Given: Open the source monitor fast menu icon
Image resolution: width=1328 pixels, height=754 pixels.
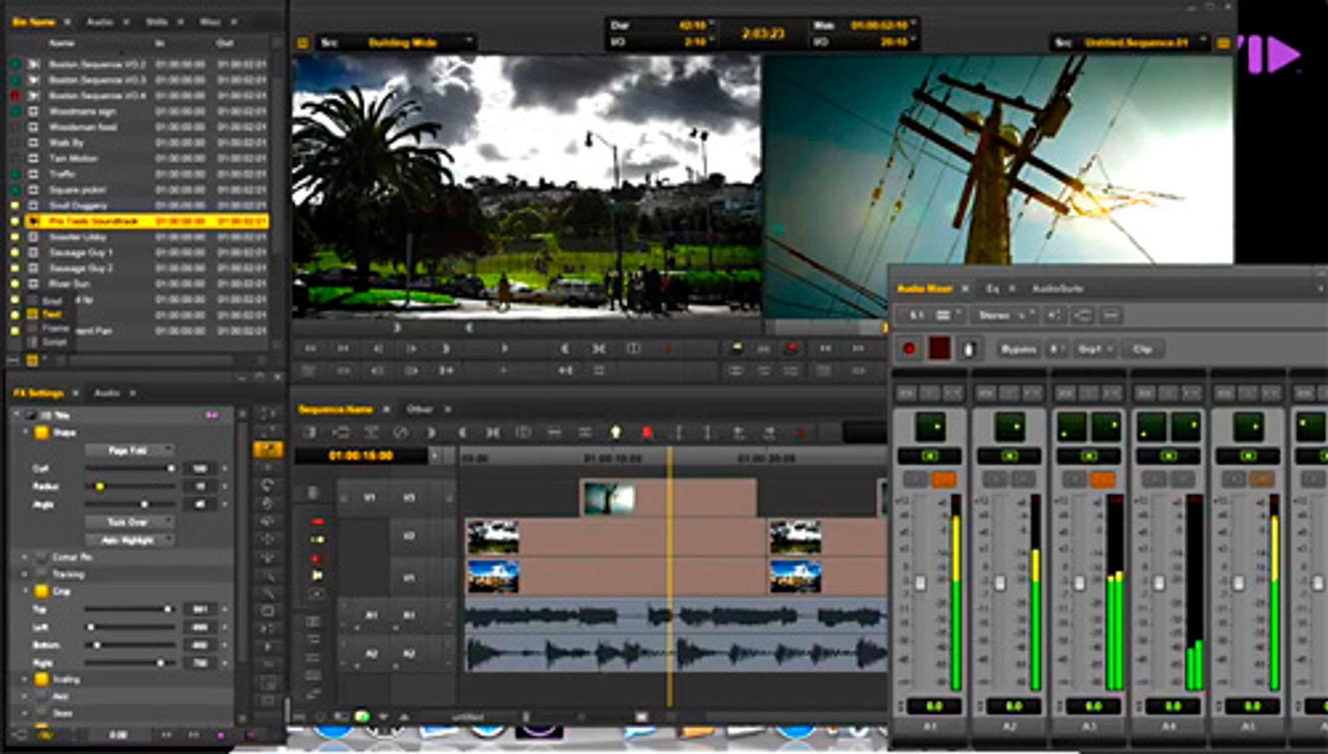Looking at the screenshot, I should 303,43.
